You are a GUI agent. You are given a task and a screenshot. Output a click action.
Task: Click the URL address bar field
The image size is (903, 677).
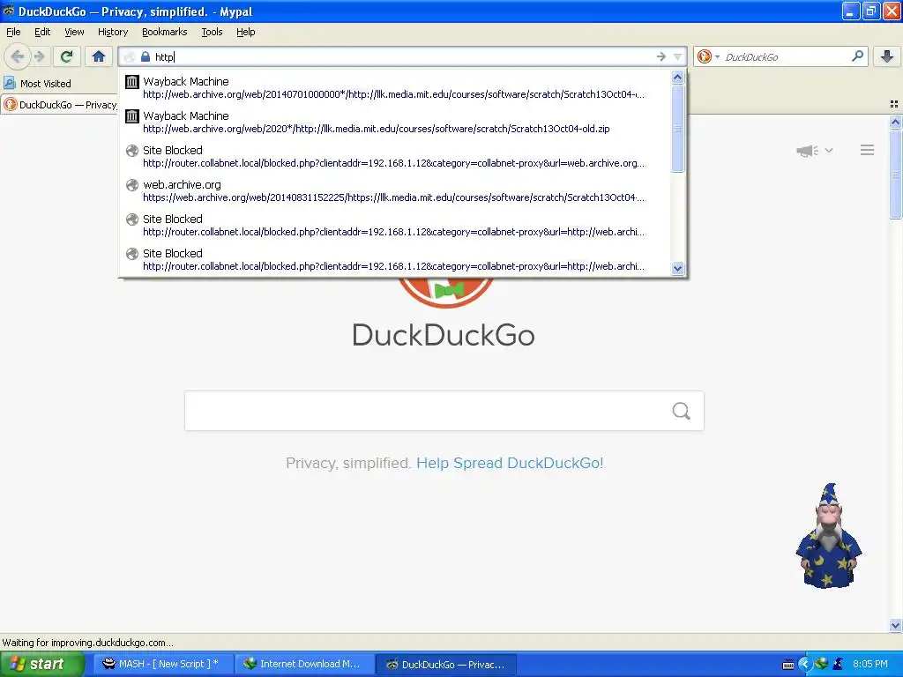tap(403, 56)
